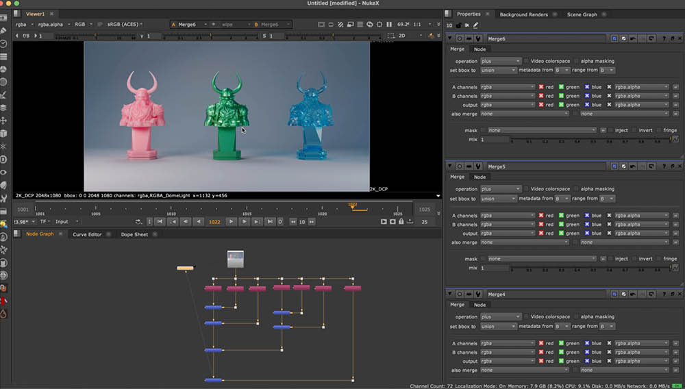Click the pencil icon under Properties tab

point(475,25)
